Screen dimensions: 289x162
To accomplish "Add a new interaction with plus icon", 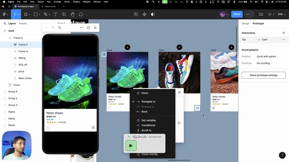I will (x=284, y=33).
